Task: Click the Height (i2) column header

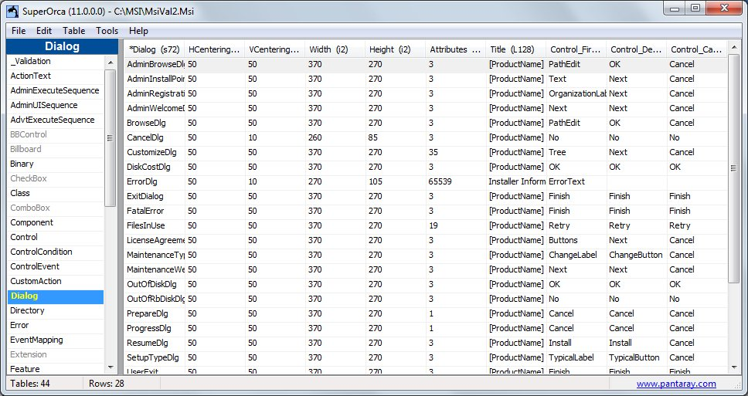Action: pos(396,49)
